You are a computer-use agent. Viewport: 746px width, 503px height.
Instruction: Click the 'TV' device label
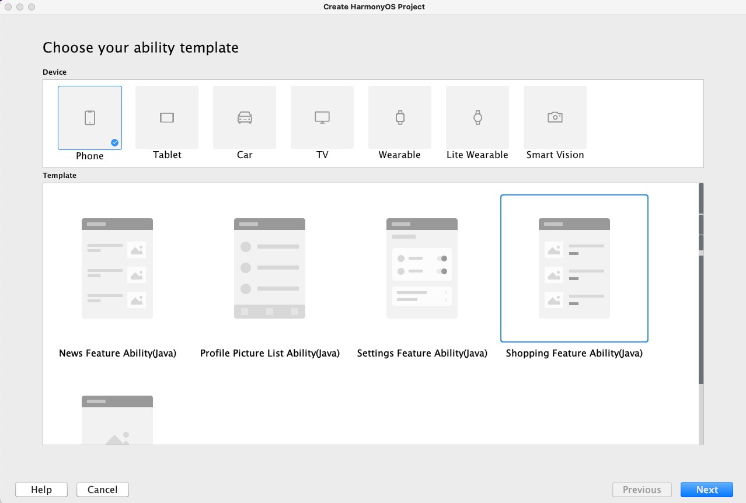coord(322,155)
